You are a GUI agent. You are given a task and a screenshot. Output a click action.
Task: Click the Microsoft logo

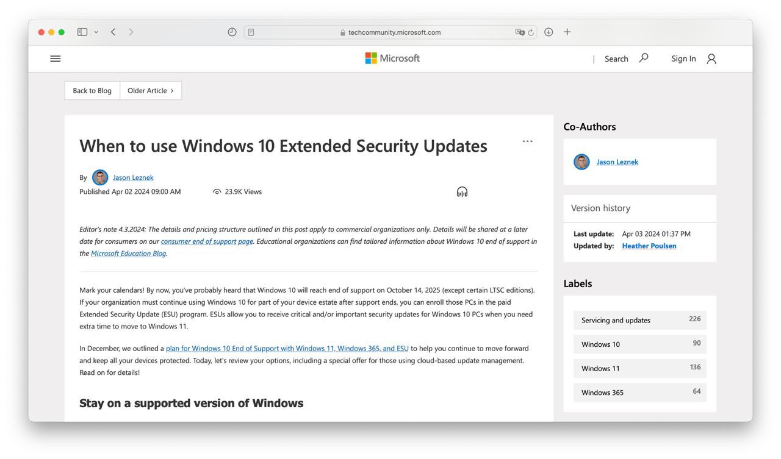tap(392, 59)
